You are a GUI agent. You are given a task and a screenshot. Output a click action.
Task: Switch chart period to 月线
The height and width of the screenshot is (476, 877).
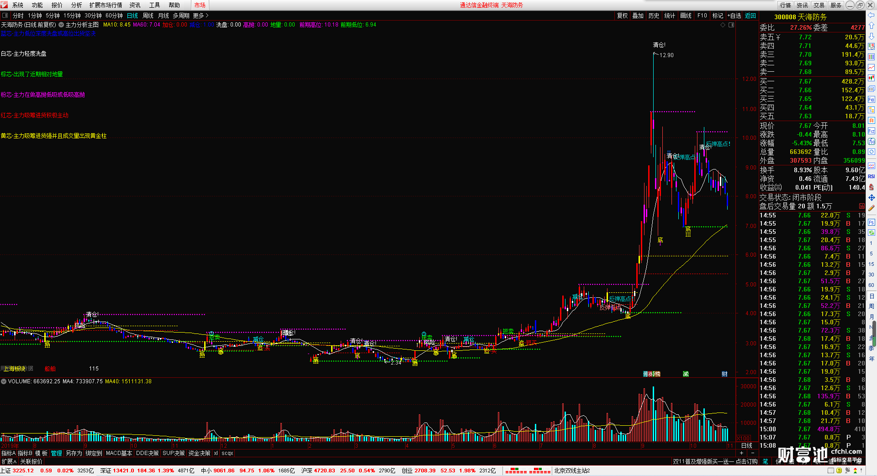[x=163, y=16]
